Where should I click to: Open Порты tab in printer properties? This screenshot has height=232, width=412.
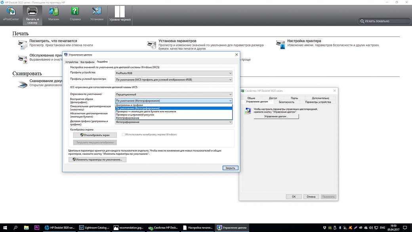(294, 98)
